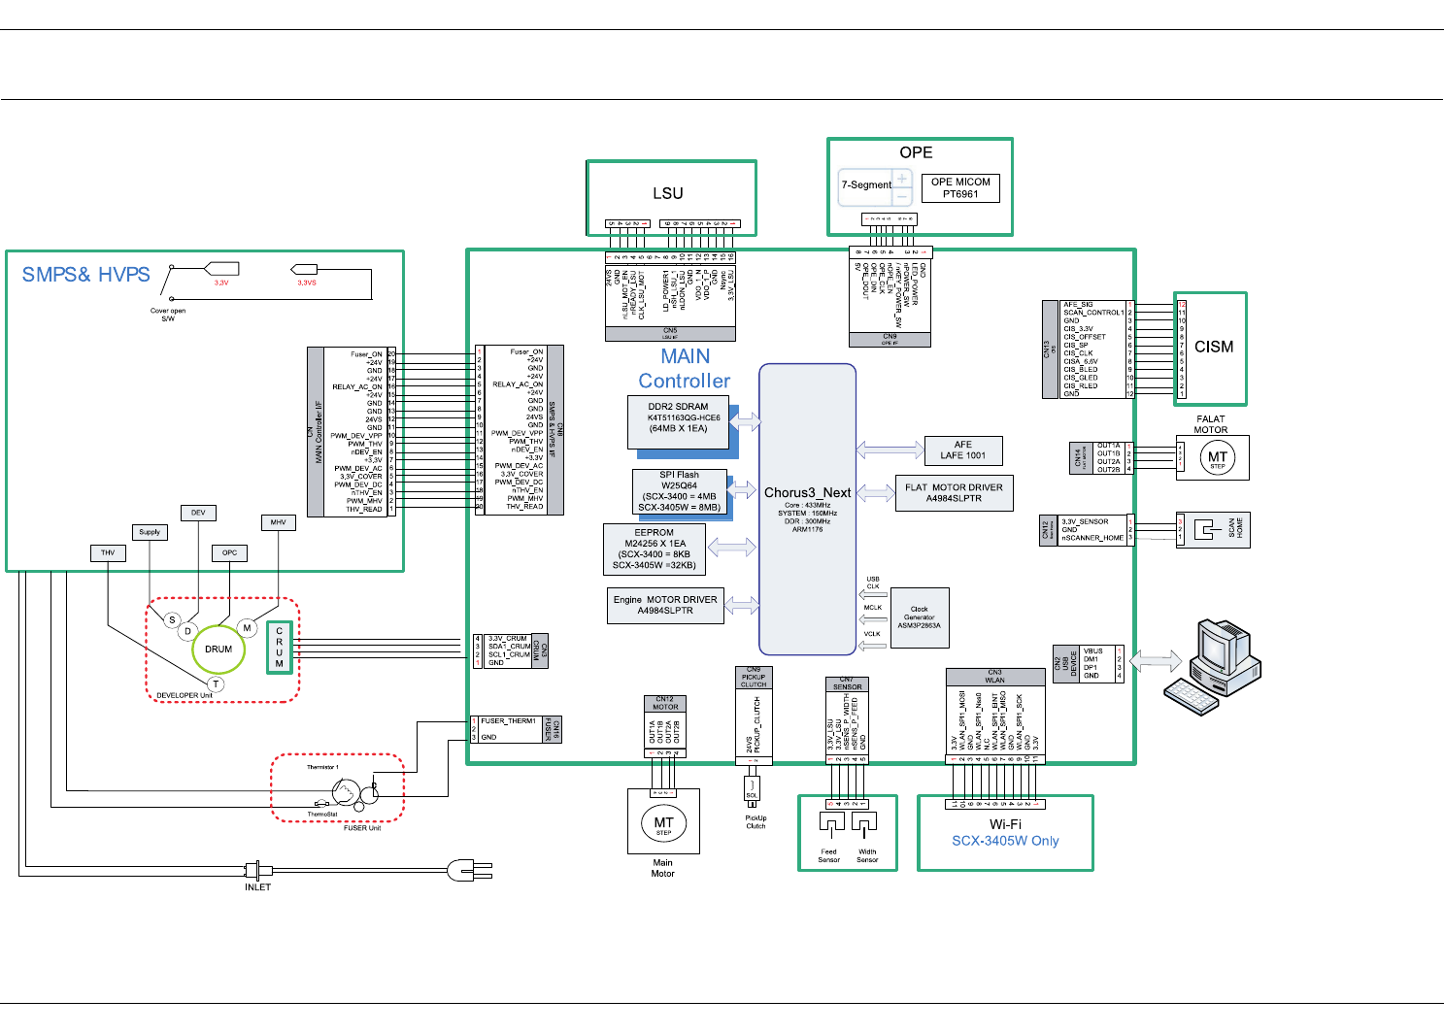Click the CN12 MOTOR connector header
Image resolution: width=1444 pixels, height=1033 pixels.
click(664, 703)
